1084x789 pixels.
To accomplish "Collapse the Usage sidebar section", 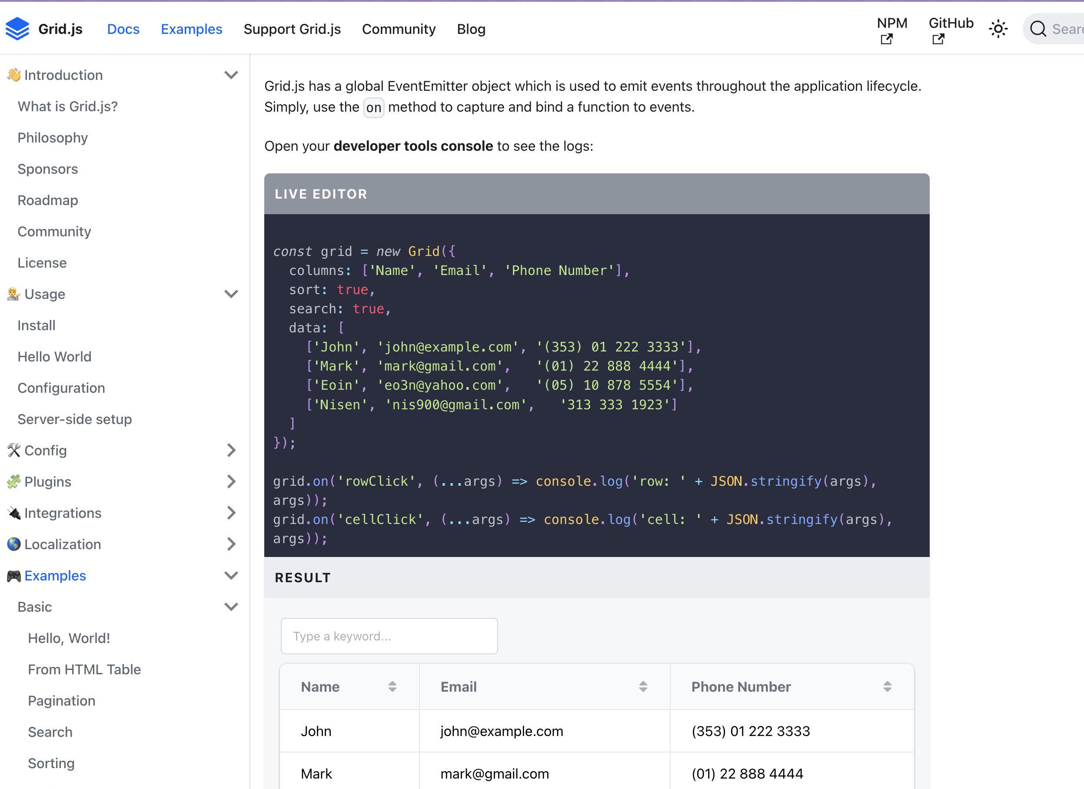I will (231, 294).
